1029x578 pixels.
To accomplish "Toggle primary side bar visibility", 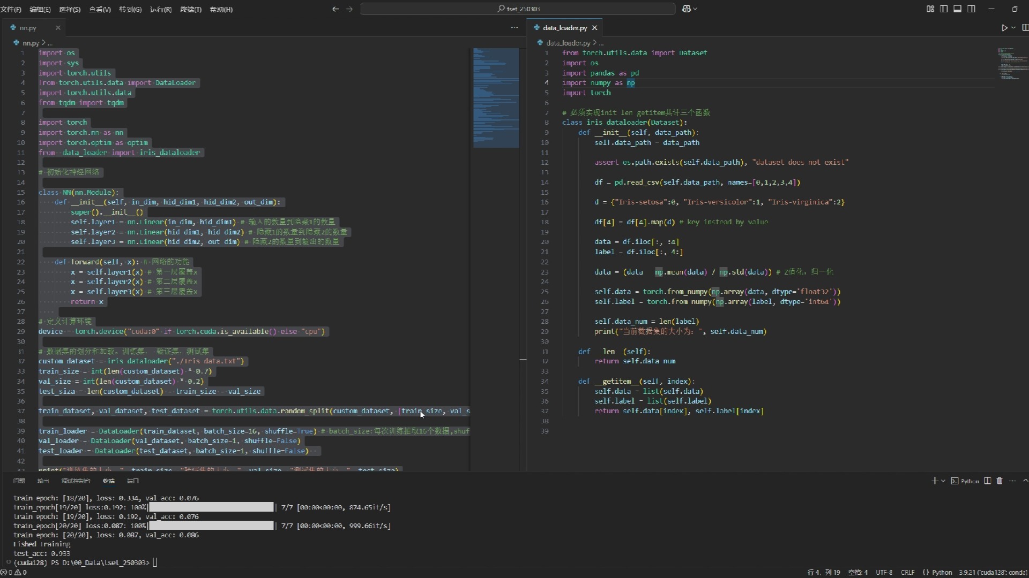I will 944,9.
